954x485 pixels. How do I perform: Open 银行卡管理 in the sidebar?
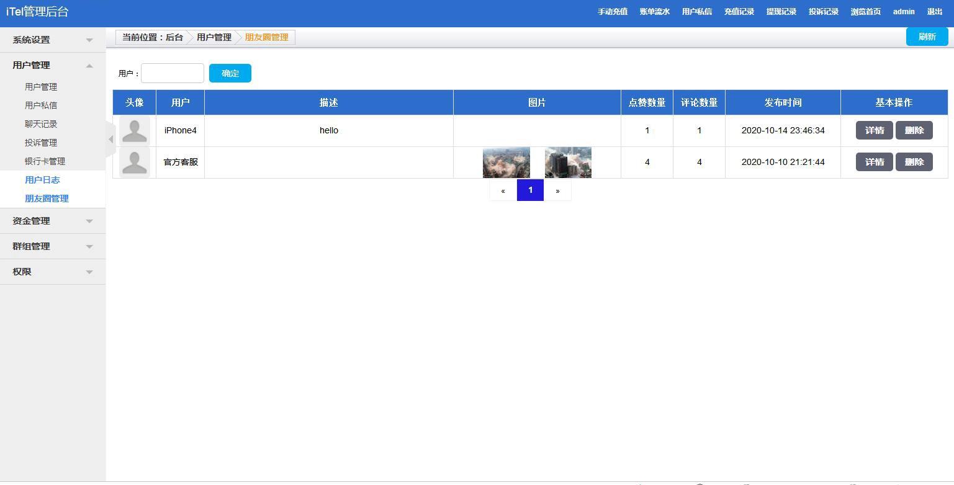pyautogui.click(x=45, y=161)
